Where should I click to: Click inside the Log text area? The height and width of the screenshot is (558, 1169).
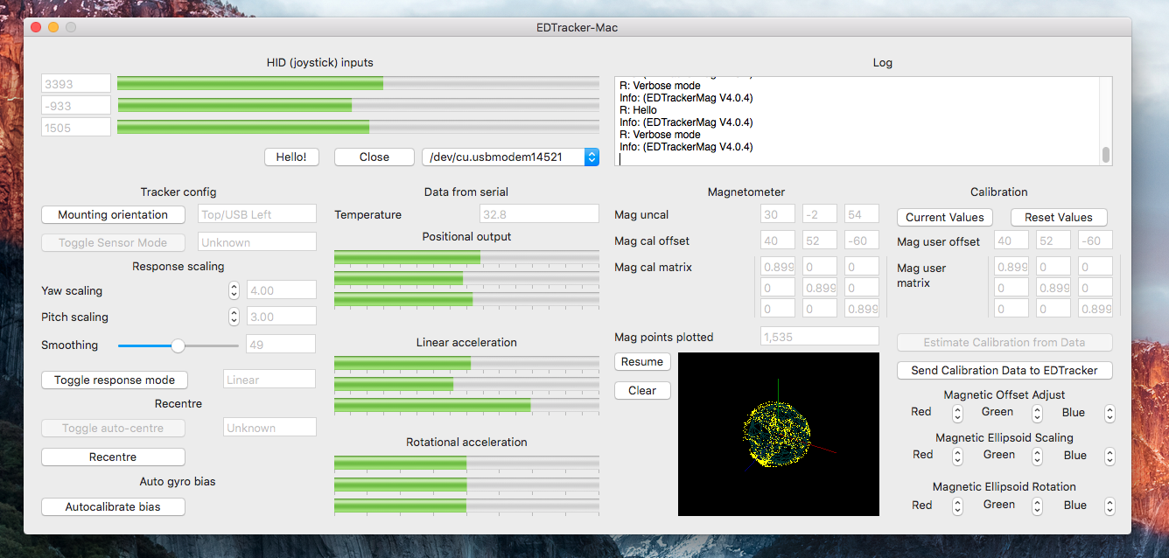857,121
